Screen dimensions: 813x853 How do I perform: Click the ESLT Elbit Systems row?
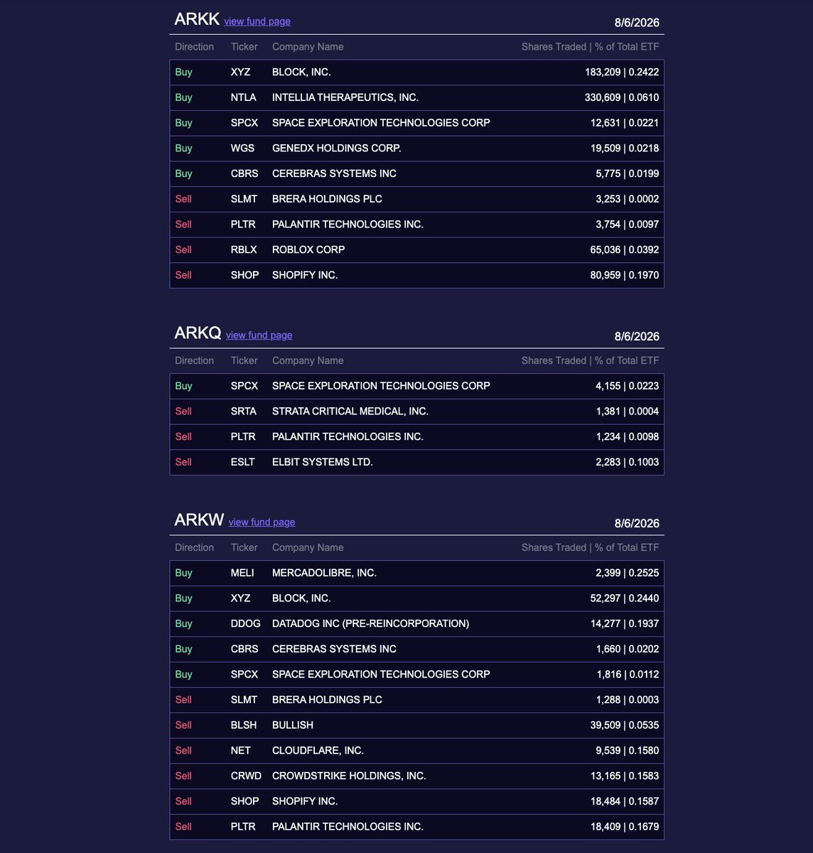pyautogui.click(x=416, y=462)
